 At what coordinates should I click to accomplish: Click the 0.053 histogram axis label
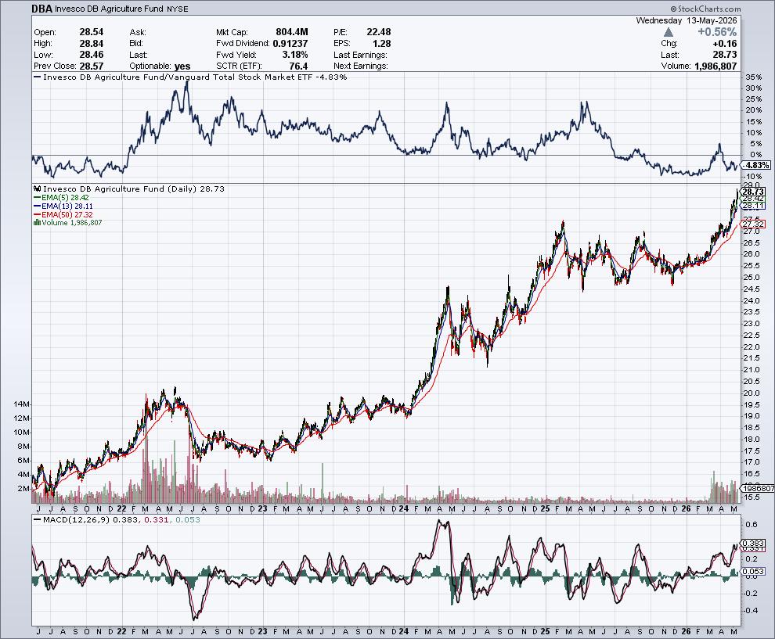pyautogui.click(x=753, y=571)
